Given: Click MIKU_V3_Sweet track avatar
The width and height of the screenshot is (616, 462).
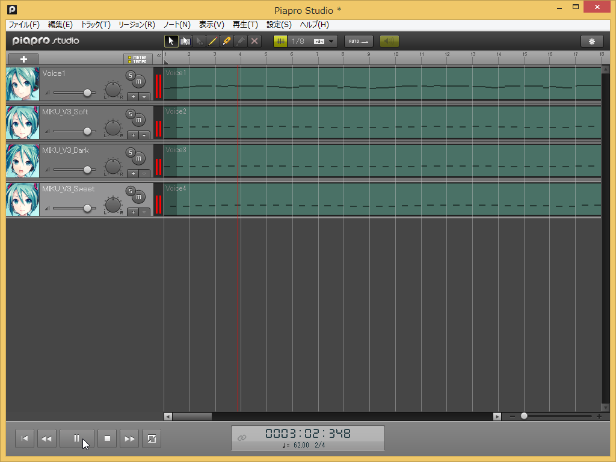Looking at the screenshot, I should tap(23, 200).
